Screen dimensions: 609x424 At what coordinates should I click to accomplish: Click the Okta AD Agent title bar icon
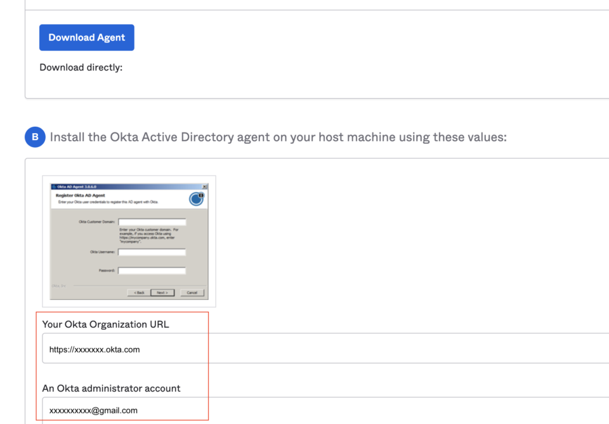tap(53, 186)
